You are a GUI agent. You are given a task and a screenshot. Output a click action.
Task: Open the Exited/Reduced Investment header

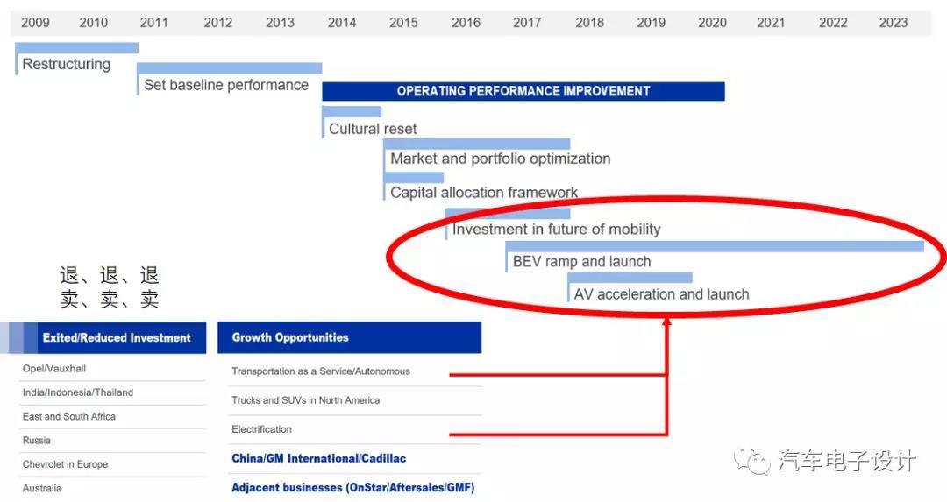point(116,338)
